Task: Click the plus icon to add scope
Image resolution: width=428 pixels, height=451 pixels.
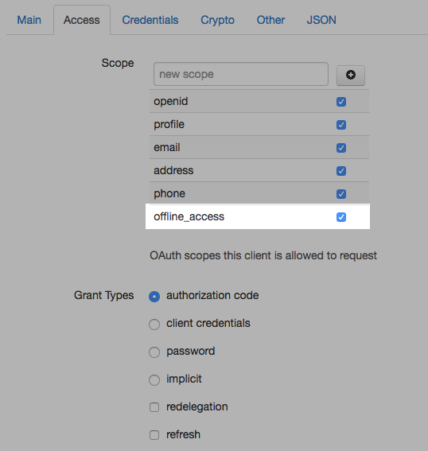Action: tap(351, 75)
